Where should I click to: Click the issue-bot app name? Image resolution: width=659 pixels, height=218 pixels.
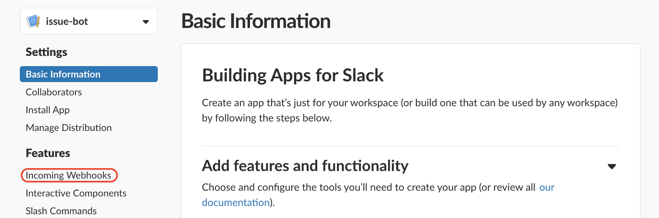tap(67, 21)
